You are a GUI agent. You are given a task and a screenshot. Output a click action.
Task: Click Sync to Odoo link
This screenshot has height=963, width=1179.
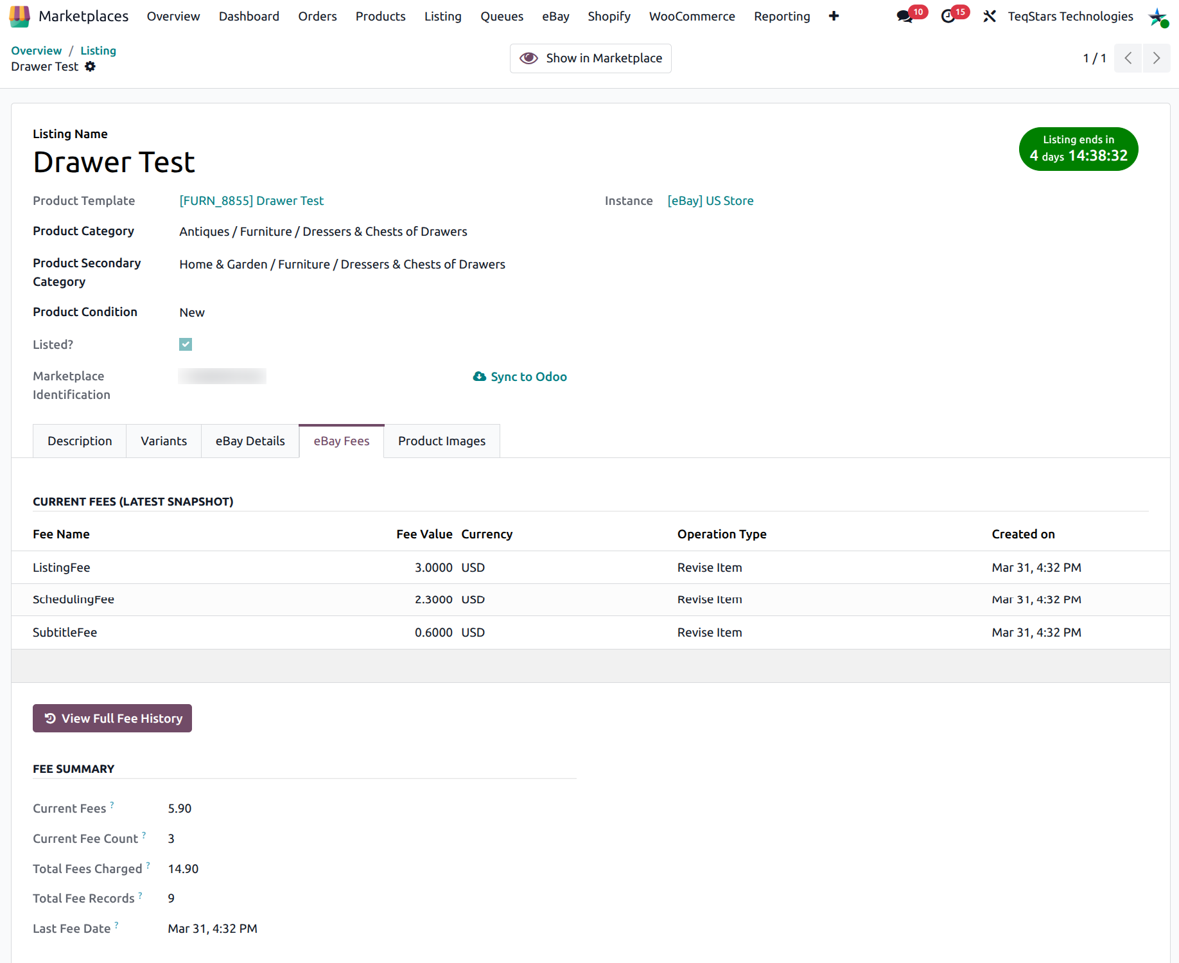tap(520, 376)
